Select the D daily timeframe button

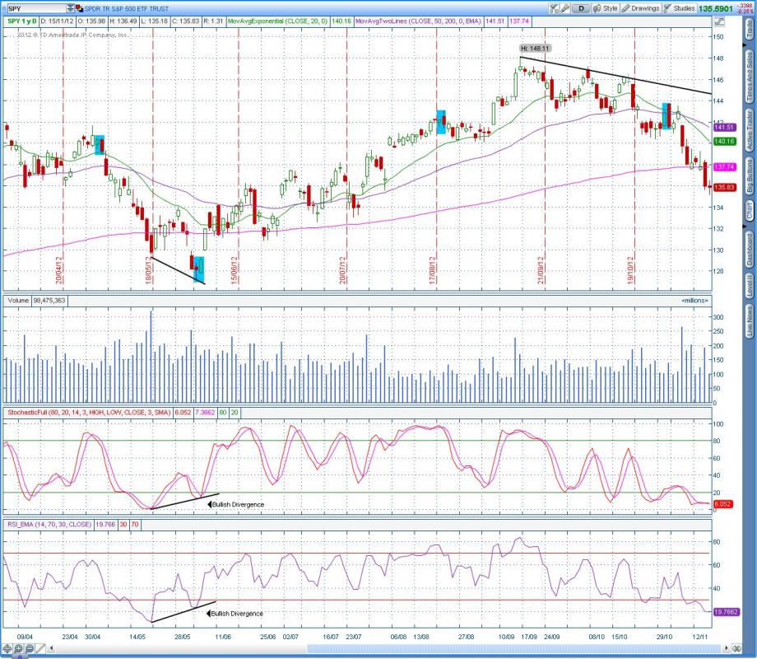pos(581,7)
